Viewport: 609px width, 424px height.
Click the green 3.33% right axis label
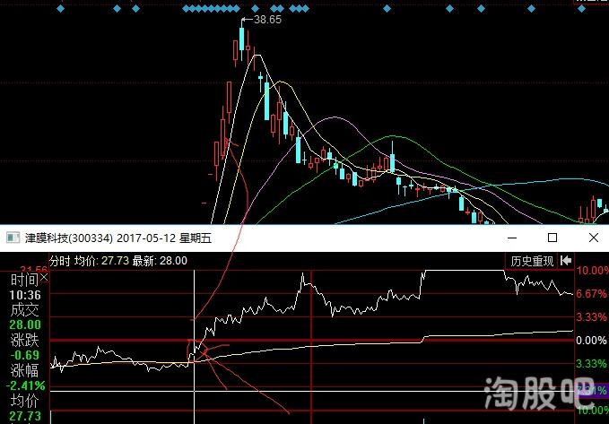[x=592, y=364]
